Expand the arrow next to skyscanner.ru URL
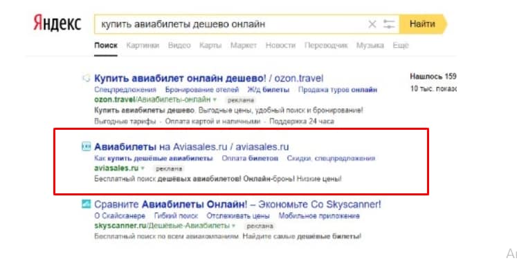 tap(234, 226)
